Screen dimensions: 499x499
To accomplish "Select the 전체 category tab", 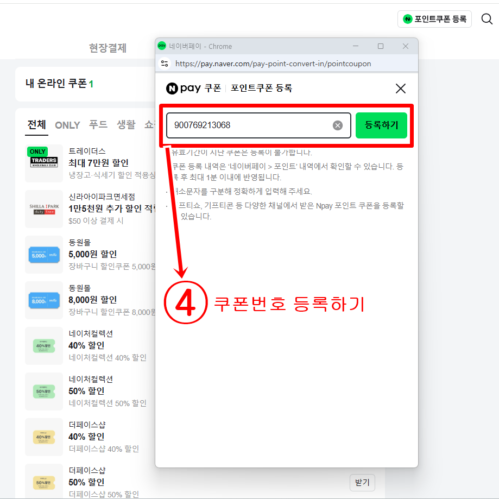I will 36,124.
